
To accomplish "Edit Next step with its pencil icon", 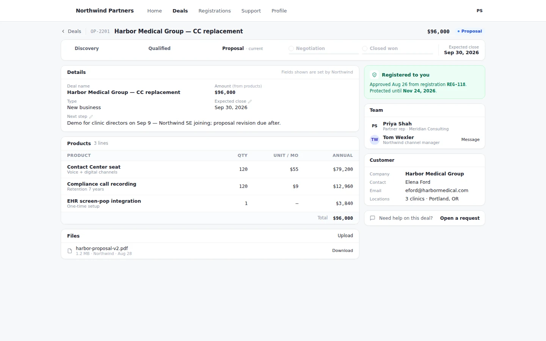I will (91, 117).
